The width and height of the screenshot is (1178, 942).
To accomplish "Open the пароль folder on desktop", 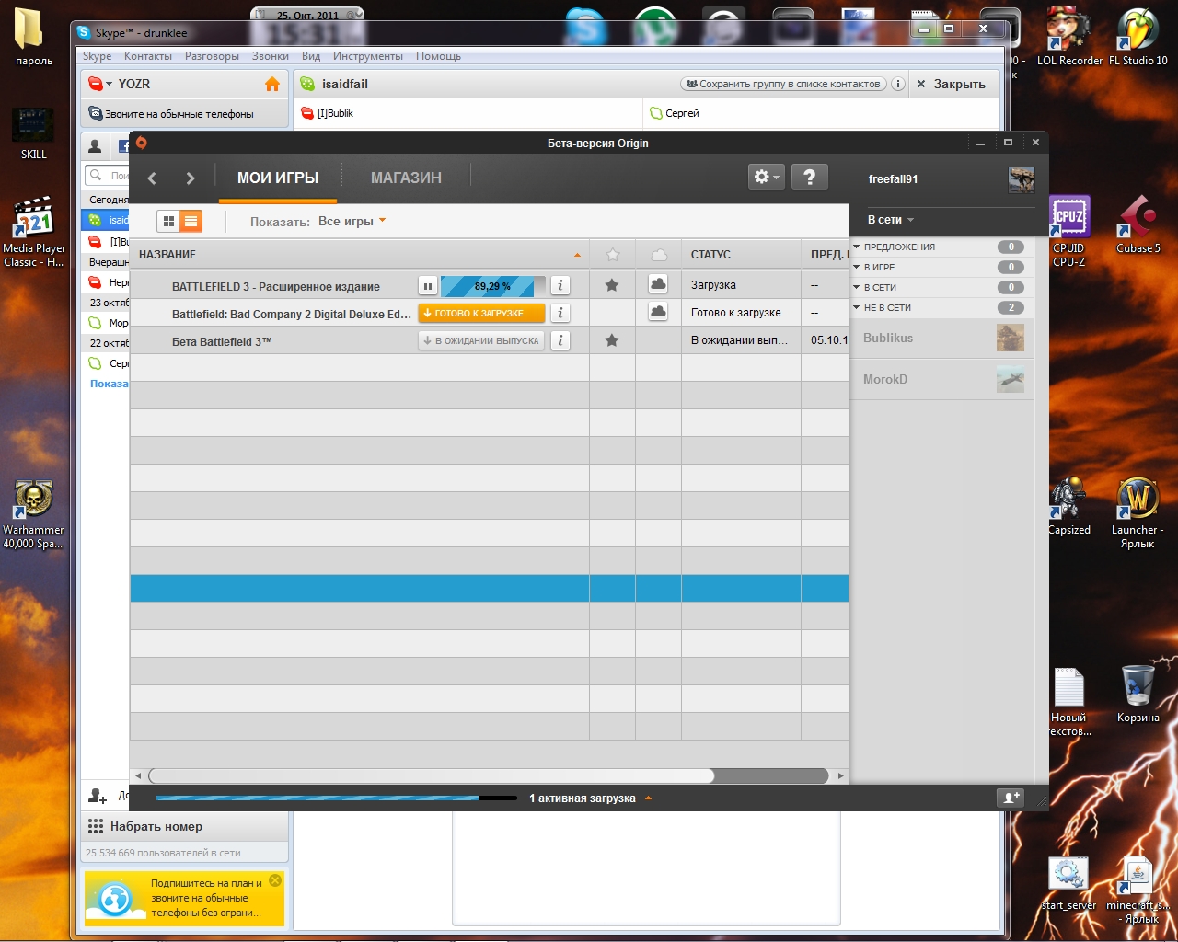I will tap(34, 39).
